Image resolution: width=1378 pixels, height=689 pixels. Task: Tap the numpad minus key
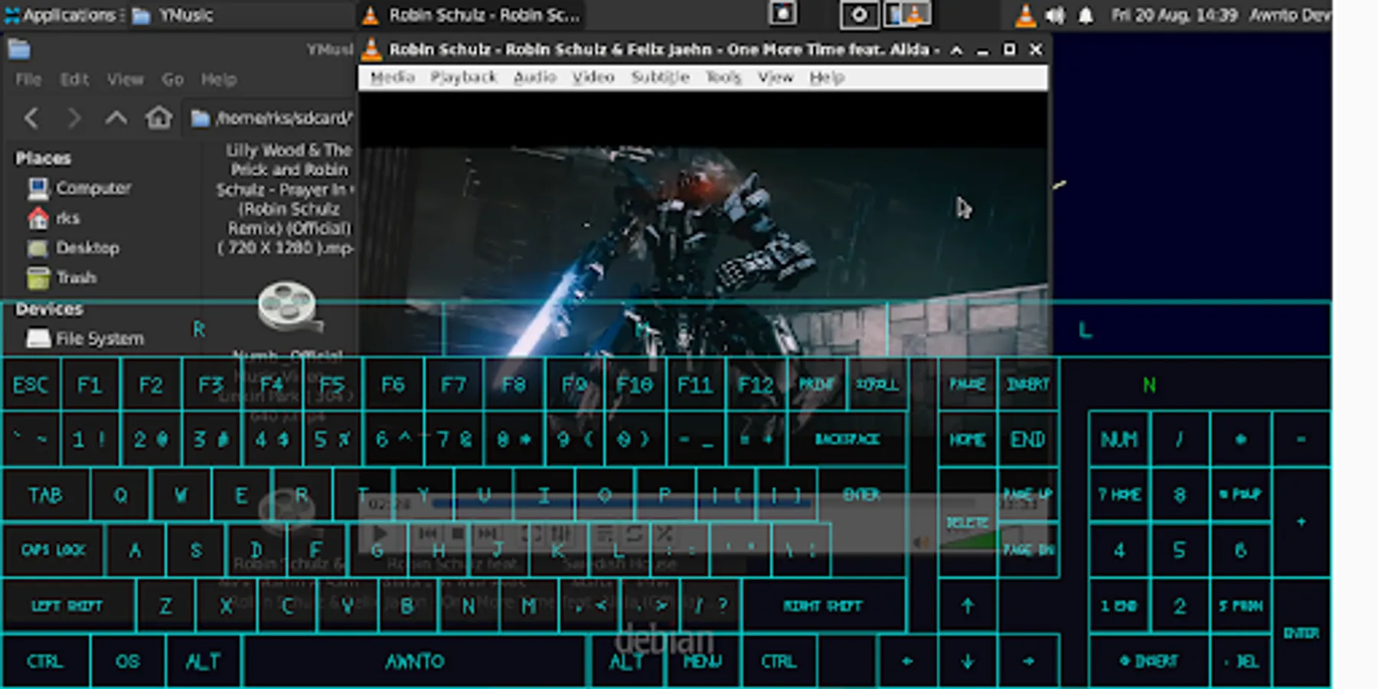pos(1301,439)
